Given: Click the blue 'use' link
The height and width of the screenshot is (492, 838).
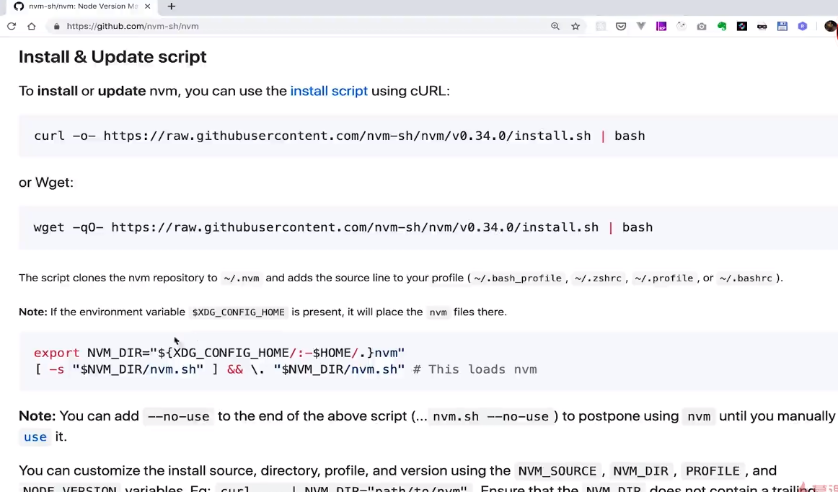Looking at the screenshot, I should (x=35, y=437).
